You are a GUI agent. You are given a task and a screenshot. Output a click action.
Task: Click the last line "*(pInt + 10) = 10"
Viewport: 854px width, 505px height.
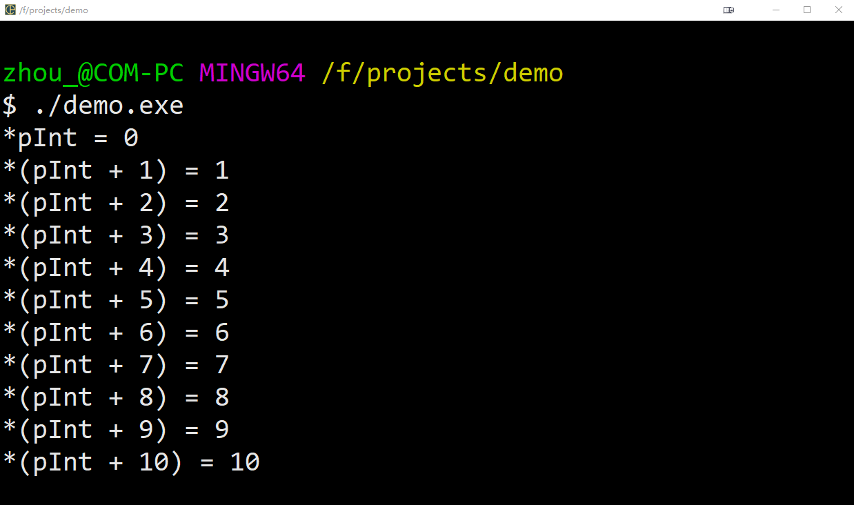[131, 462]
